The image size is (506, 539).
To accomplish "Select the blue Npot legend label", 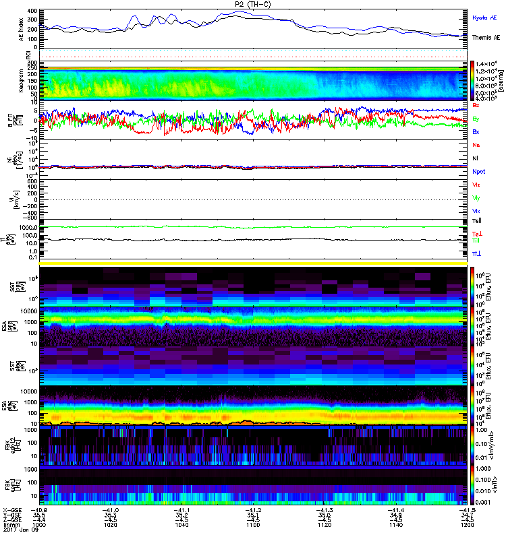I will click(x=479, y=172).
